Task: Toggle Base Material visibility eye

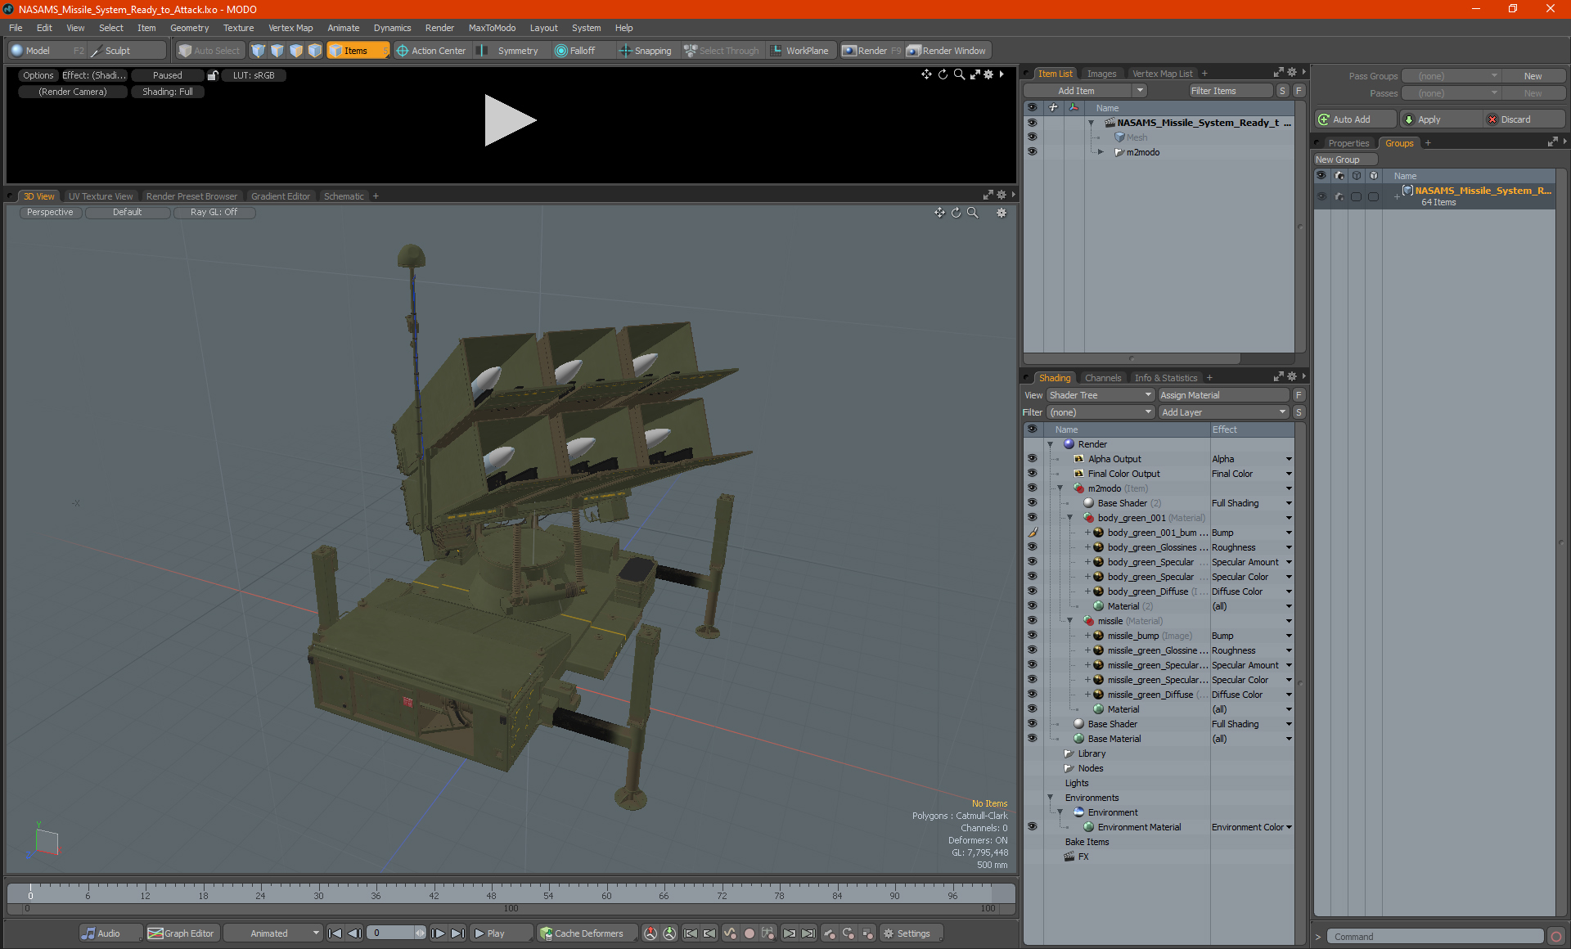Action: 1032,739
